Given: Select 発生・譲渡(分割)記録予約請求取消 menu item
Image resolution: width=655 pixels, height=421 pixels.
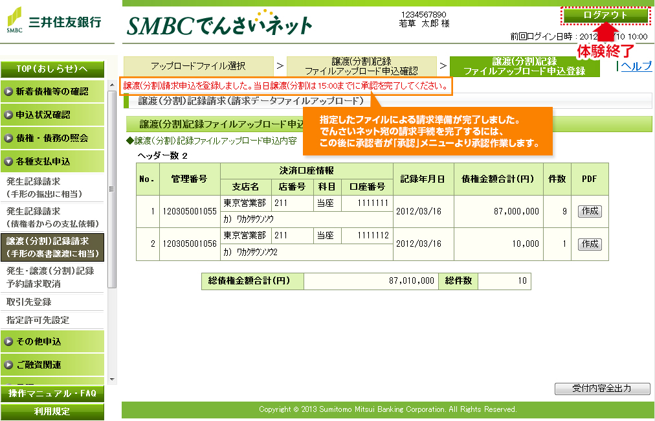Looking at the screenshot, I should coord(52,277).
